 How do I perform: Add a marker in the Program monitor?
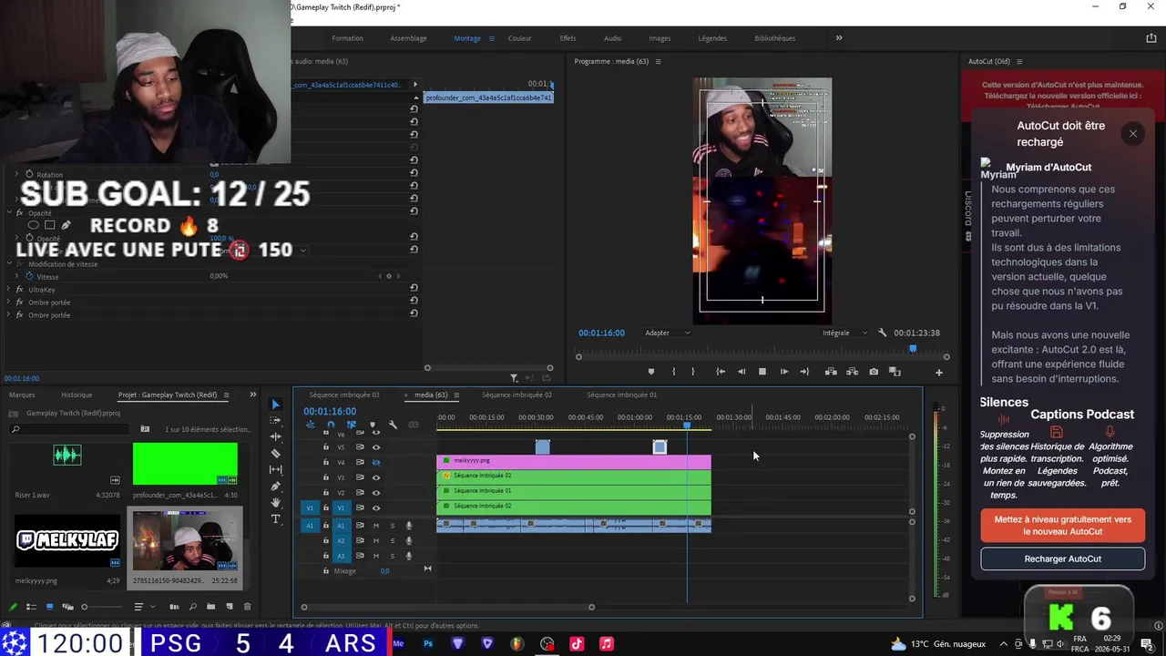[650, 372]
